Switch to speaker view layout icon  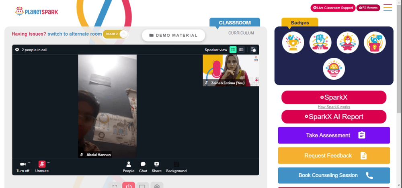(233, 50)
